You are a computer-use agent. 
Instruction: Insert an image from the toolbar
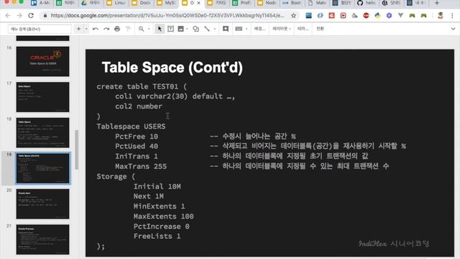[x=180, y=29]
